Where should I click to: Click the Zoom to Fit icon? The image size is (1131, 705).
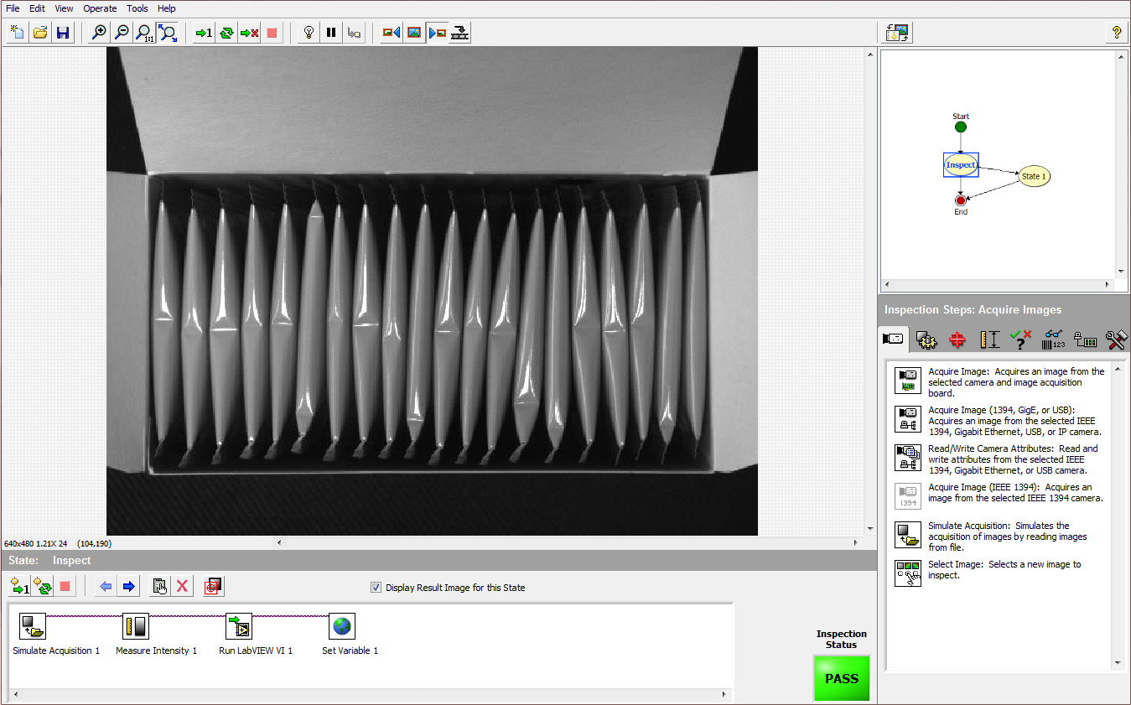coord(168,33)
